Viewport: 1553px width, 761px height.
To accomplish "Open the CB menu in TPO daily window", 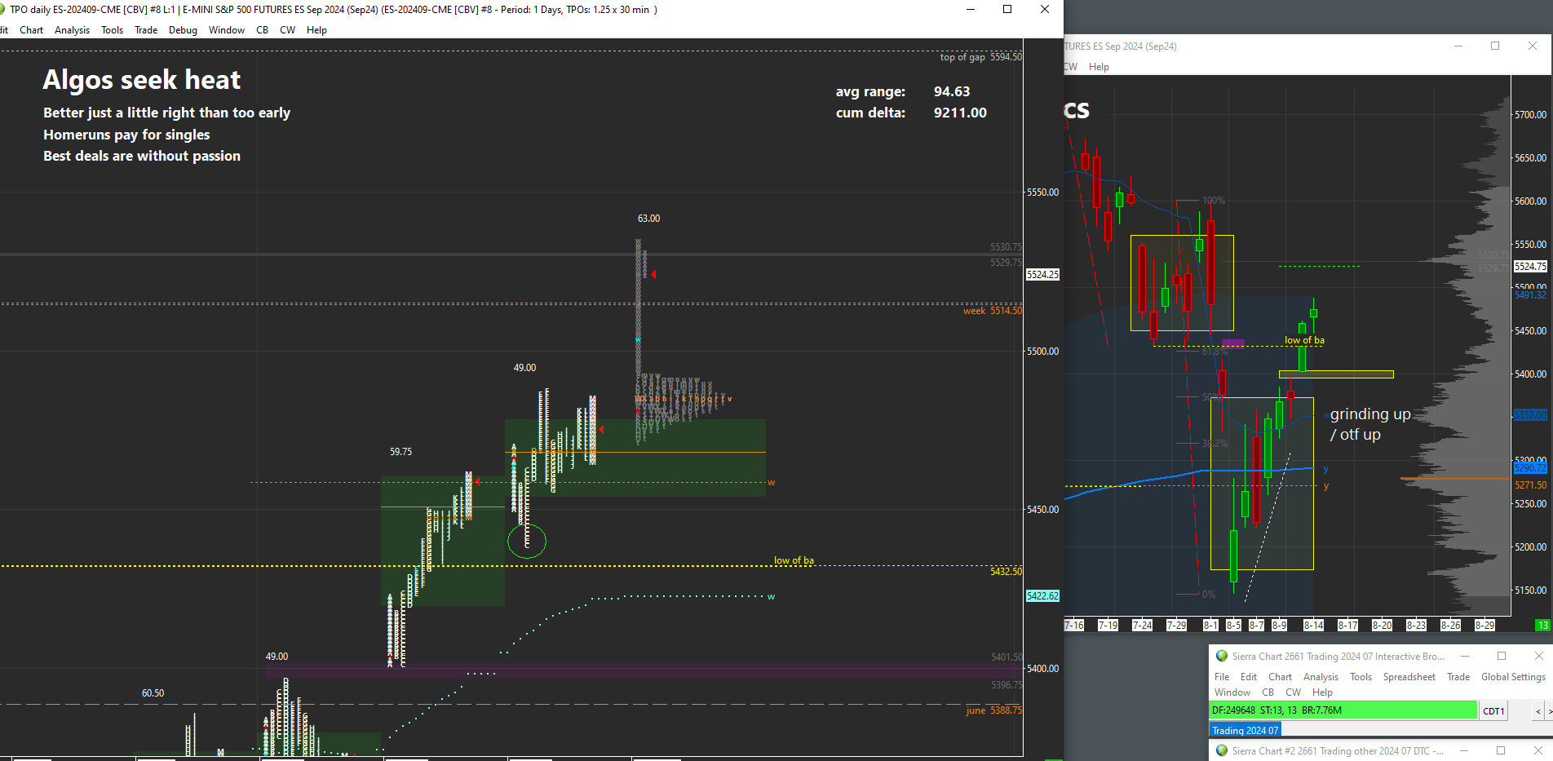I will (263, 30).
